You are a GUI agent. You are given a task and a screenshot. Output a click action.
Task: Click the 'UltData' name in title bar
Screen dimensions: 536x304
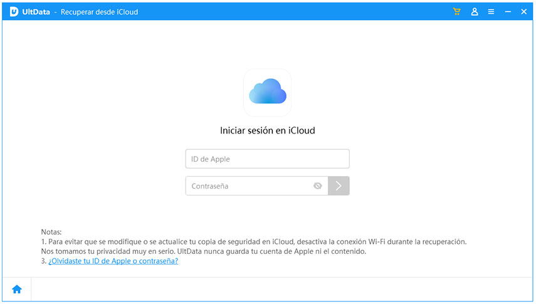pyautogui.click(x=35, y=12)
